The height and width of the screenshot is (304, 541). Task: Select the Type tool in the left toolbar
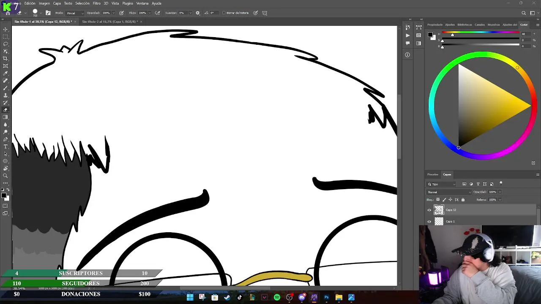coord(5,147)
